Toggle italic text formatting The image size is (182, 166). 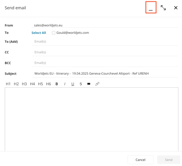[x=65, y=84]
